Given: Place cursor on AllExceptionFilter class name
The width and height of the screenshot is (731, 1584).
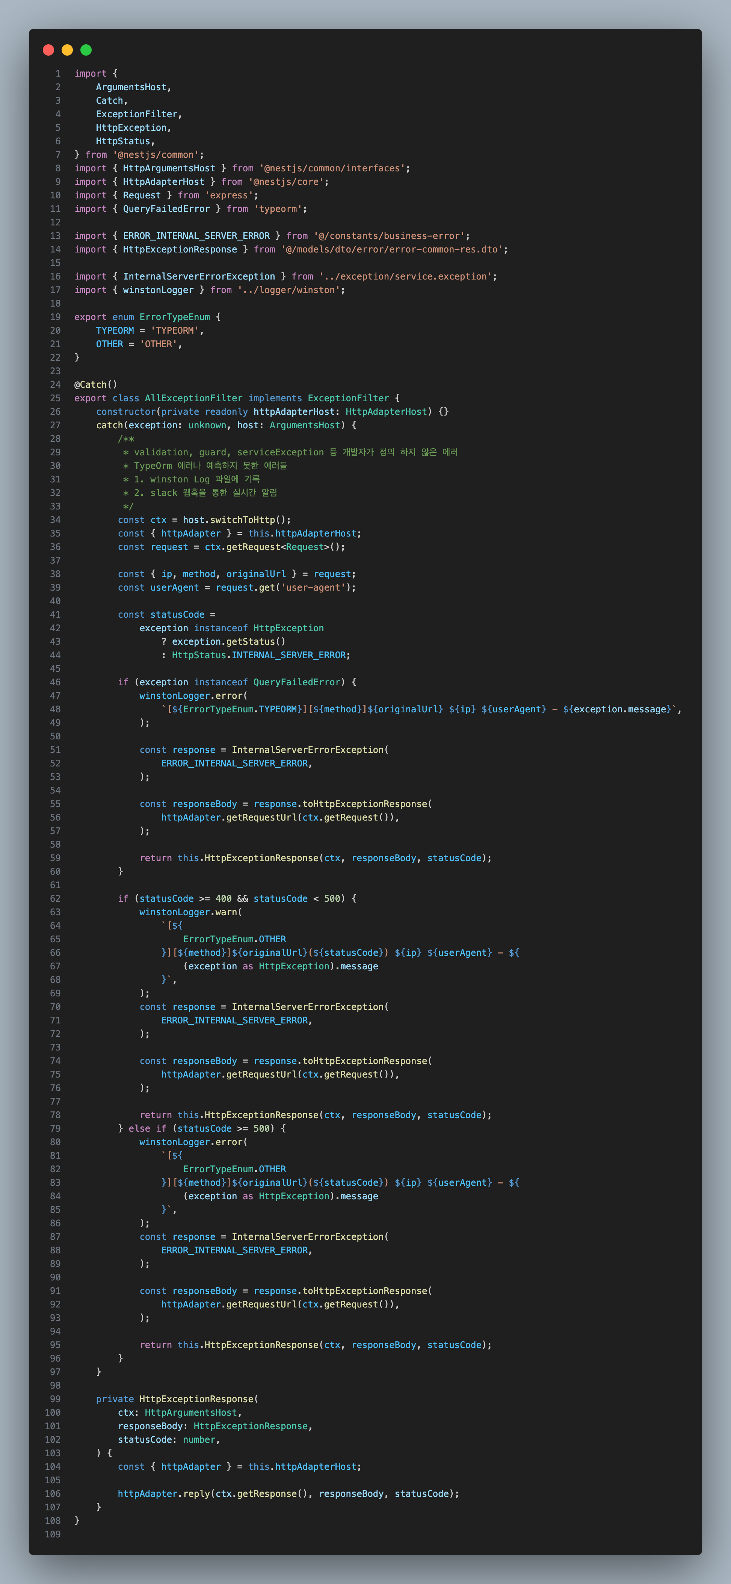Looking at the screenshot, I should [193, 398].
